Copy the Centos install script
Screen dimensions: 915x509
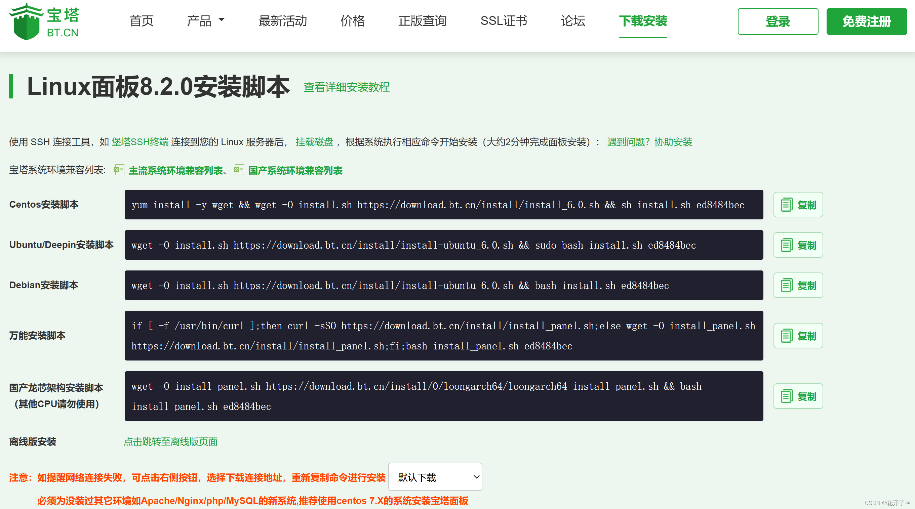point(798,205)
